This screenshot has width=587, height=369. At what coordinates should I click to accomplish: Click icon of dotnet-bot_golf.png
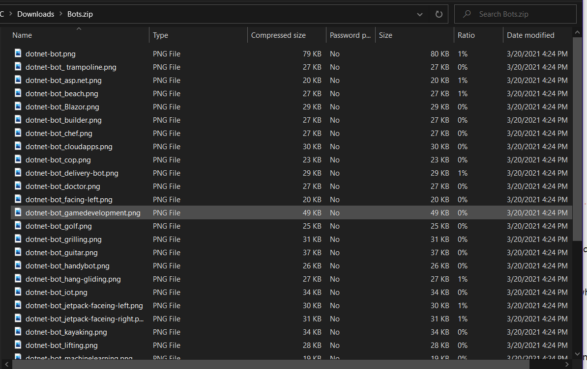click(x=18, y=226)
